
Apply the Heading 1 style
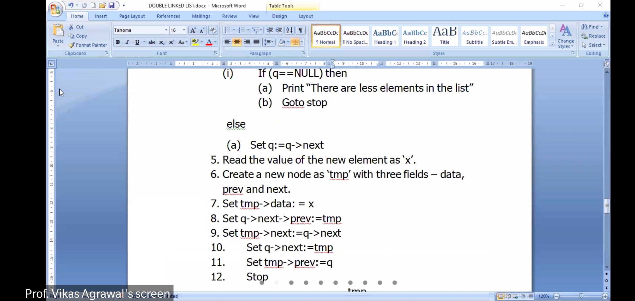tap(385, 36)
